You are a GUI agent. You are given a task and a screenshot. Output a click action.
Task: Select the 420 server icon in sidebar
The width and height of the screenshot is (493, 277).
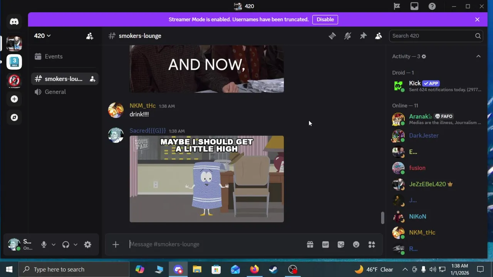[x=14, y=43]
